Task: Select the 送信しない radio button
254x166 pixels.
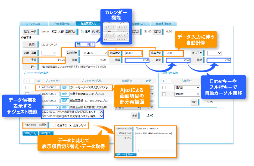Action: [71, 125]
